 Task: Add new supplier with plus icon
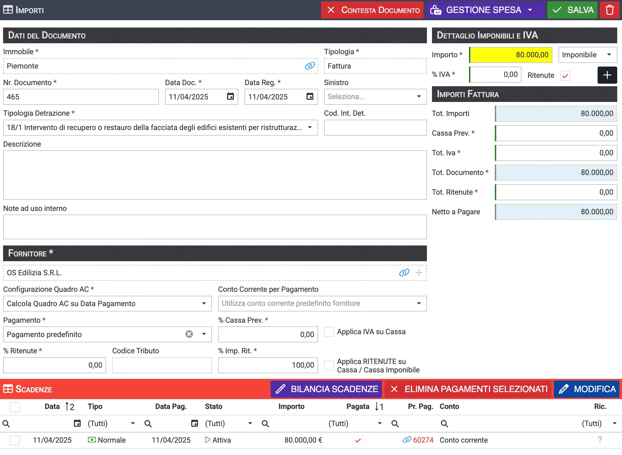point(419,272)
